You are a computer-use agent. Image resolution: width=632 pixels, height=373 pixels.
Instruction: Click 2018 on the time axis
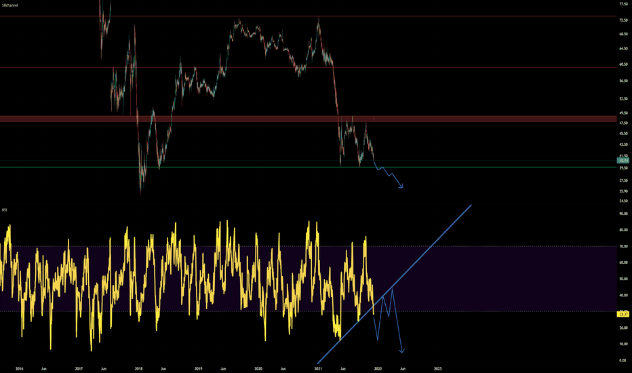tap(138, 368)
